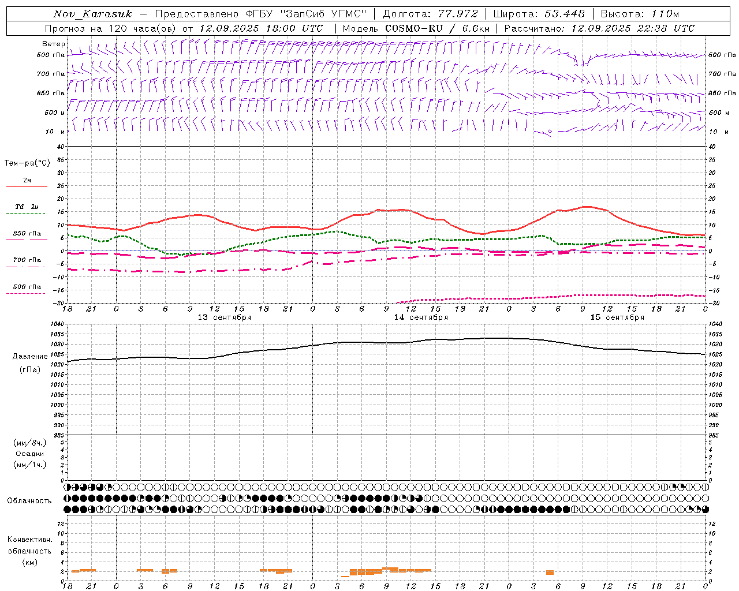This screenshot has width=739, height=591.
Task: Click the '13 сентября' date label
Action: click(x=225, y=317)
